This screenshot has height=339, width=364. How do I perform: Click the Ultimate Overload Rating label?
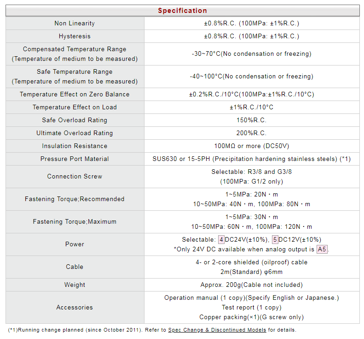75,133
